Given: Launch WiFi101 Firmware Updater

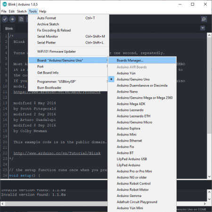Looking at the screenshot, I should pyautogui.click(x=68, y=51).
